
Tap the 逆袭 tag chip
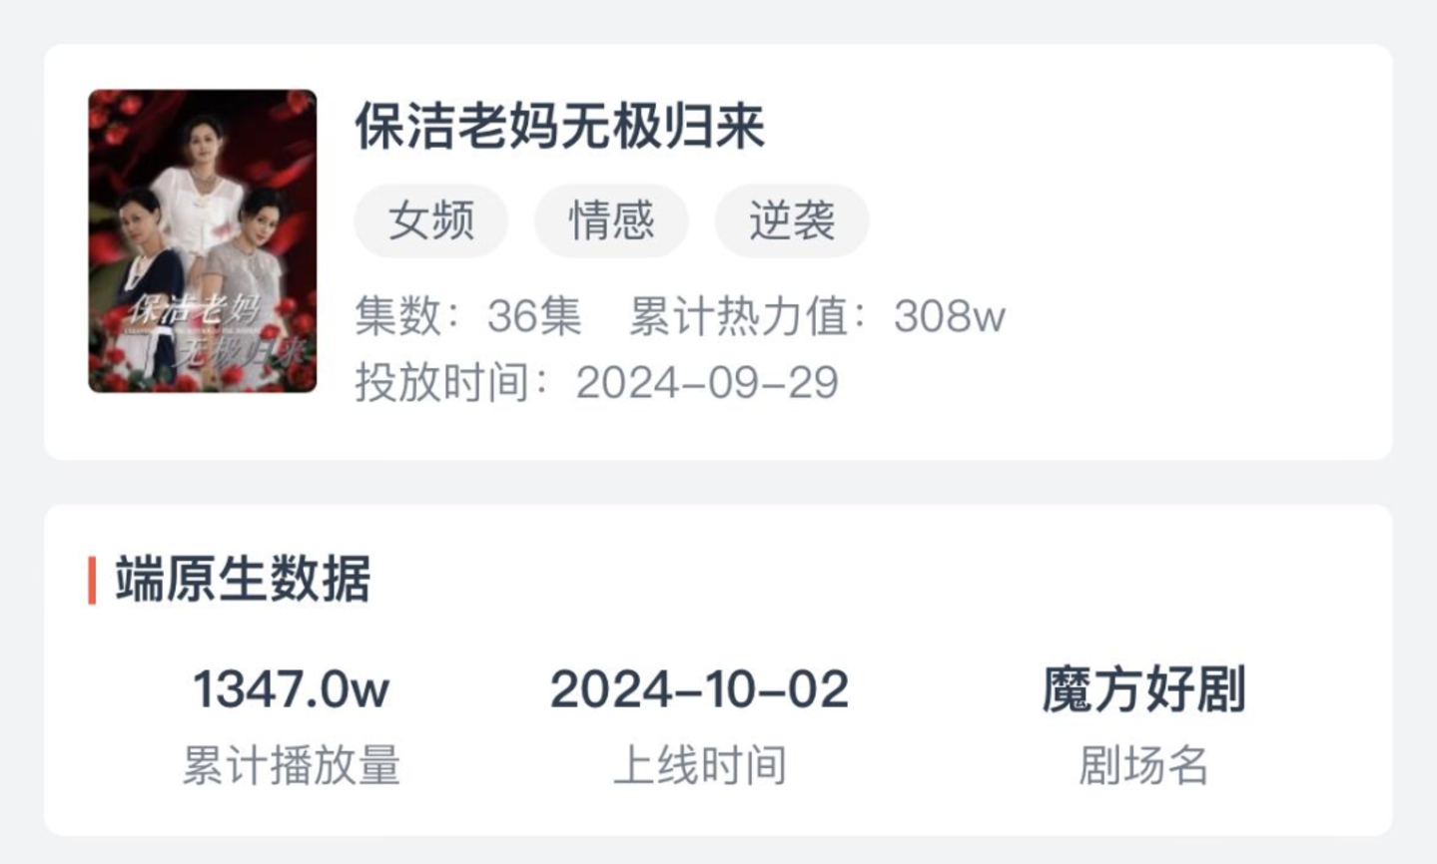coord(792,220)
